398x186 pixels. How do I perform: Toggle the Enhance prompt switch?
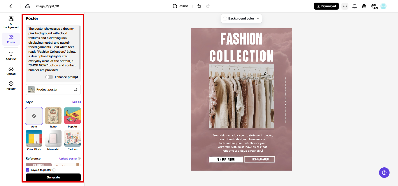click(49, 77)
